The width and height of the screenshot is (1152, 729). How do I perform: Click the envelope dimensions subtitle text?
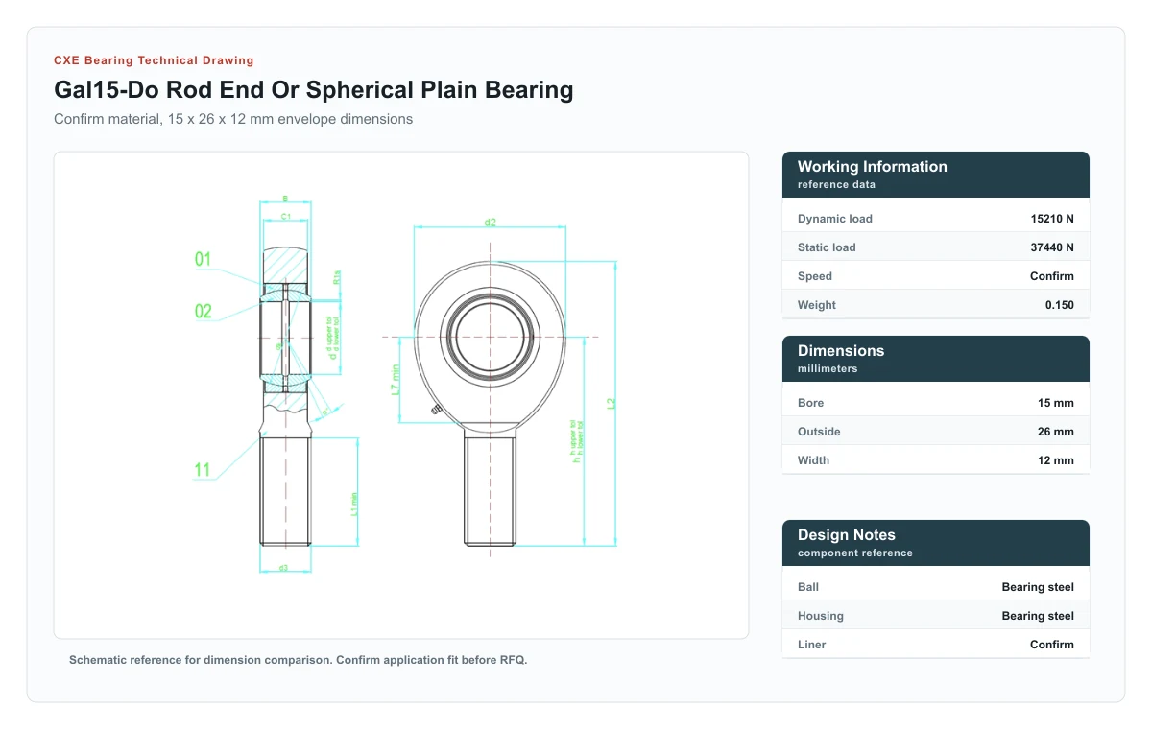pyautogui.click(x=233, y=119)
